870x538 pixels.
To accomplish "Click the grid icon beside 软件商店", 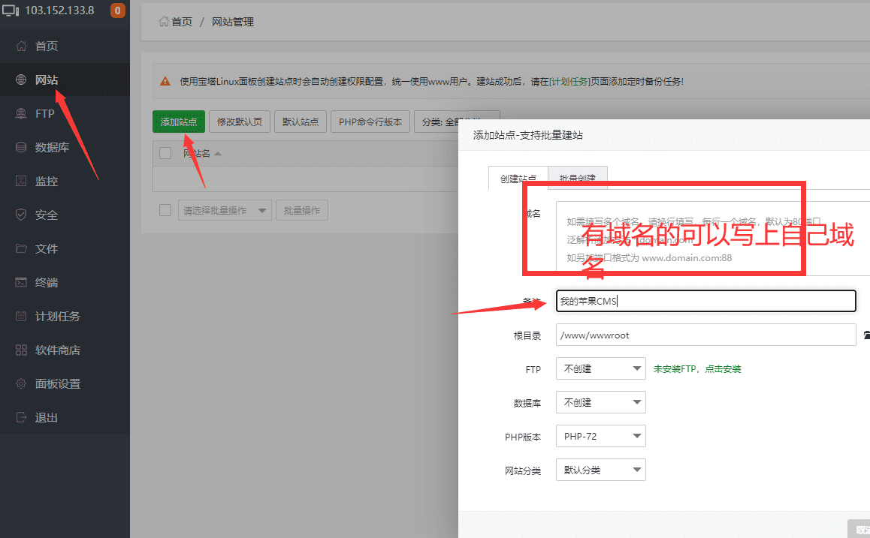I will click(21, 350).
